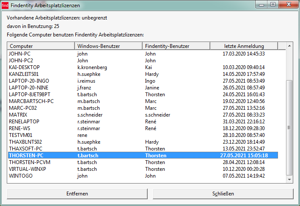Click the vertical scrollbar thumb
The width and height of the screenshot is (300, 206).
[289, 128]
